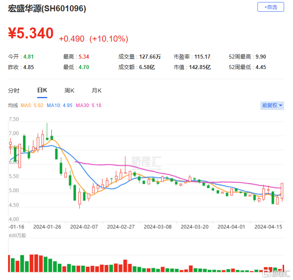Open the 月K monthly chart tab
This screenshot has width=293, height=280.
pyautogui.click(x=96, y=91)
